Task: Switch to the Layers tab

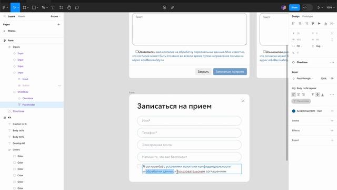Action: coord(12,16)
